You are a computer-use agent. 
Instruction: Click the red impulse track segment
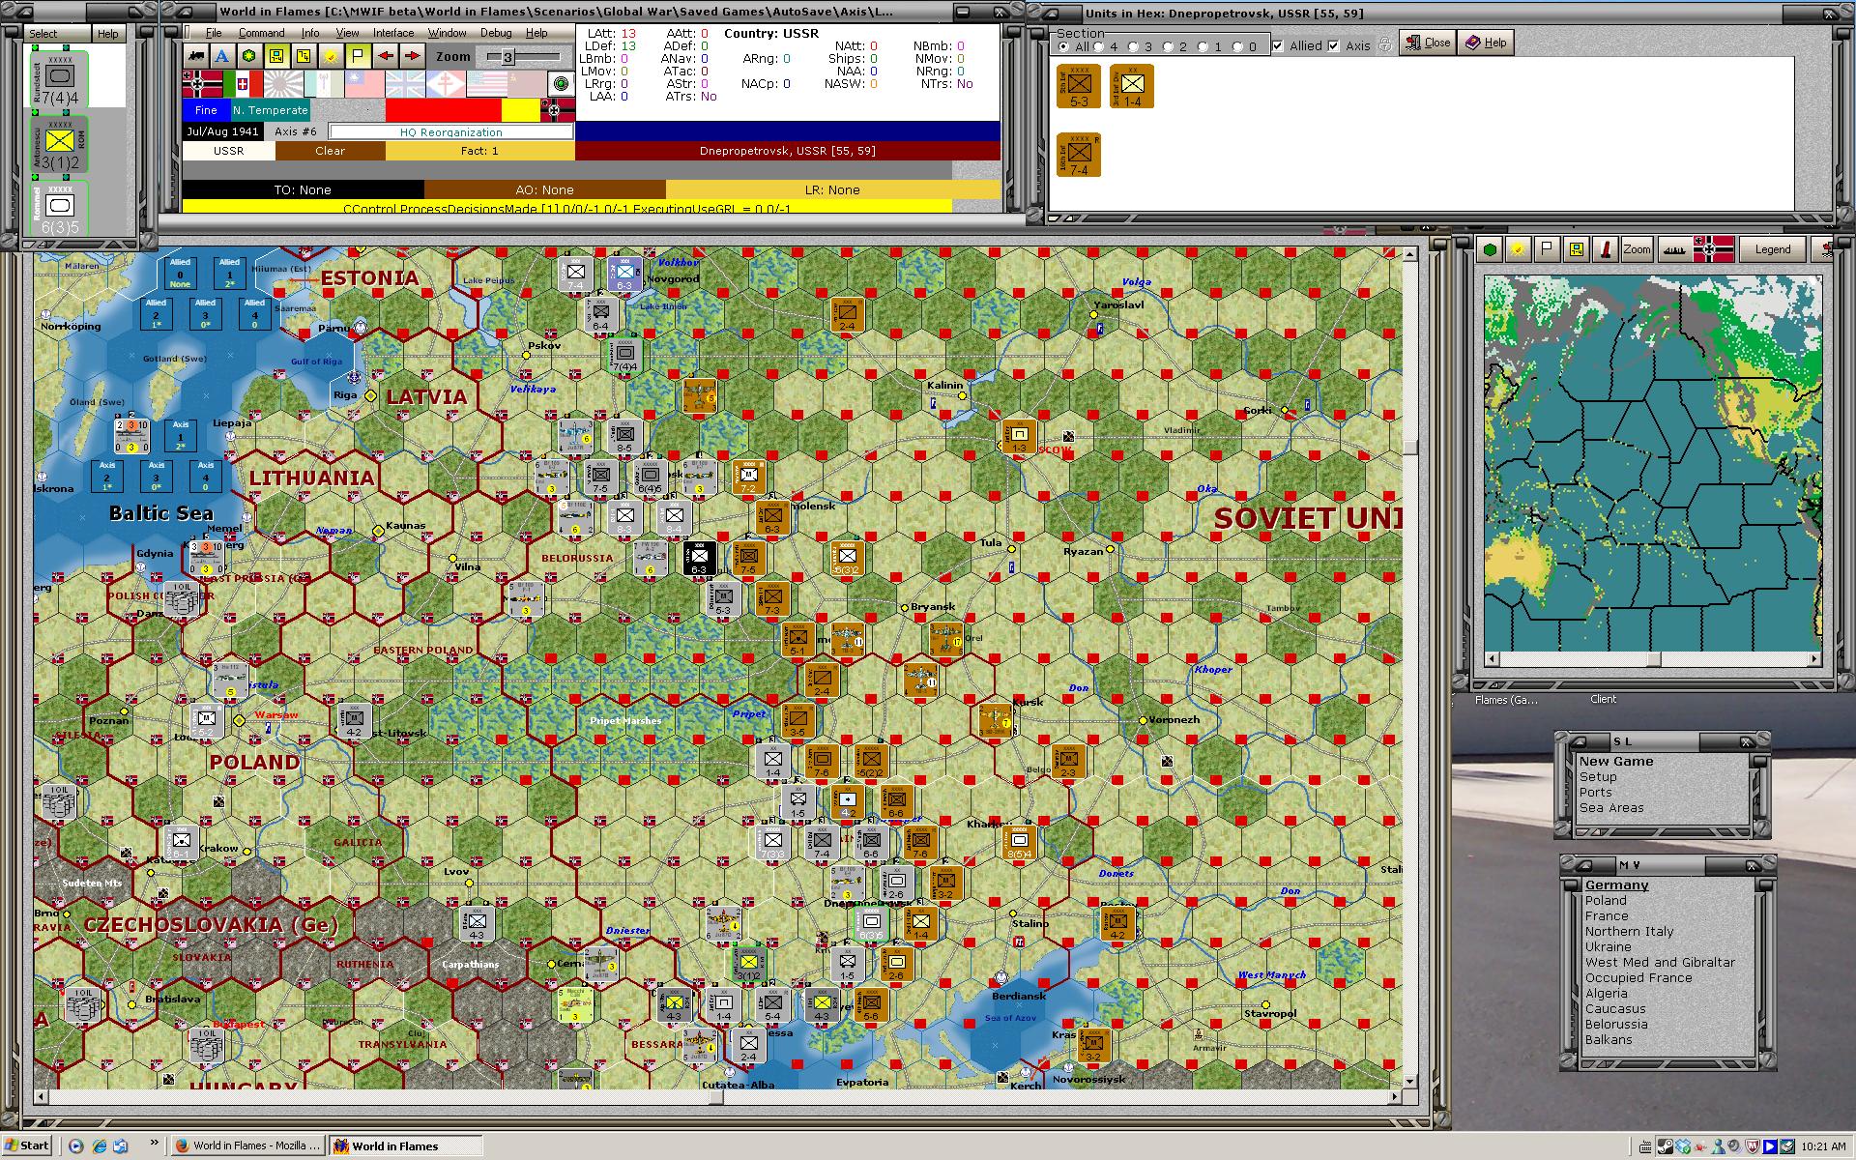coord(443,111)
